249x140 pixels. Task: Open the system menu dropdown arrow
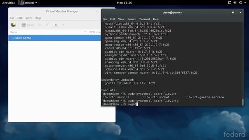point(245,3)
